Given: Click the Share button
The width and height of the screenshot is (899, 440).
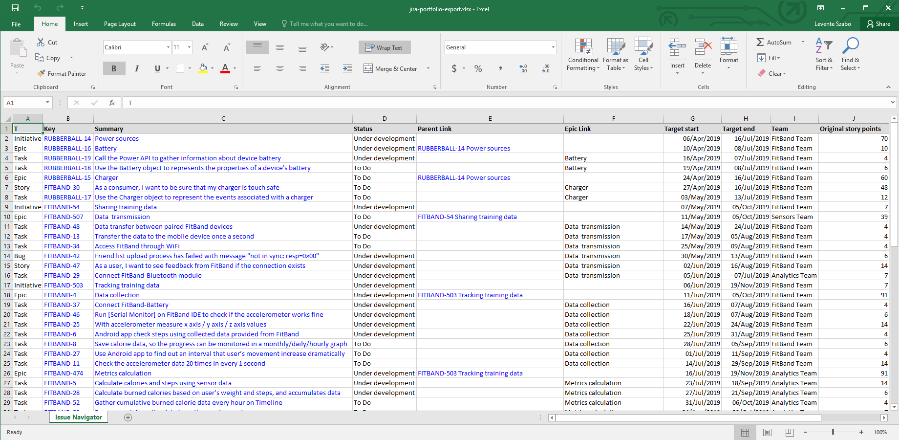Looking at the screenshot, I should pos(878,24).
